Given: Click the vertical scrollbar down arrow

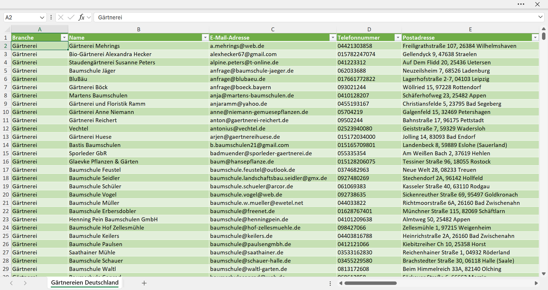Looking at the screenshot, I should (x=543, y=273).
